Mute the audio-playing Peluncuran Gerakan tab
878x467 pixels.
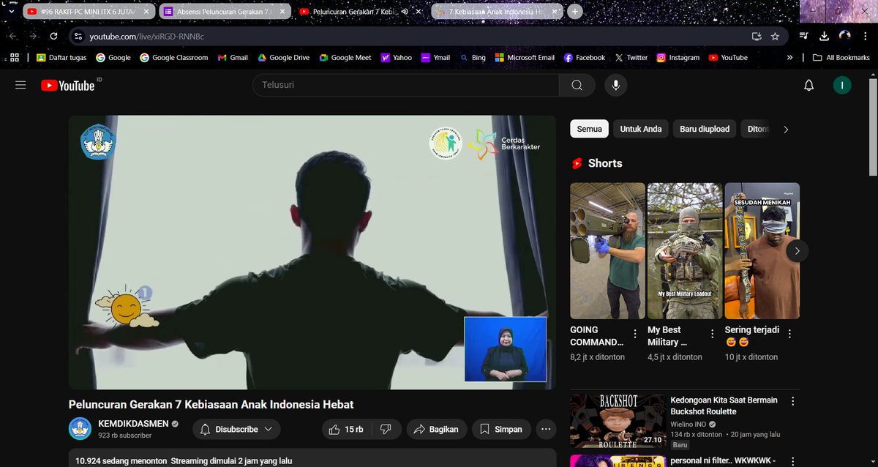(x=405, y=12)
